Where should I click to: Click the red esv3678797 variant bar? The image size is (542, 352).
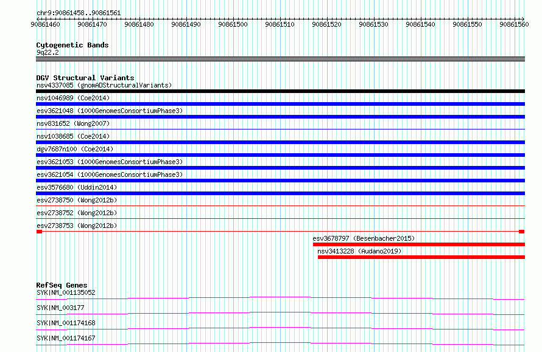419,244
